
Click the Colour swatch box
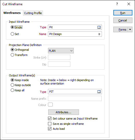[50, 105]
